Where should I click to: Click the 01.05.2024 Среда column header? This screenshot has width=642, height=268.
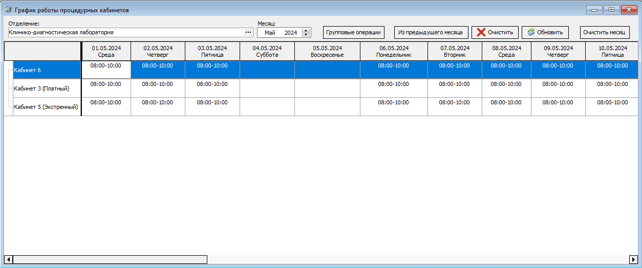[x=106, y=51]
